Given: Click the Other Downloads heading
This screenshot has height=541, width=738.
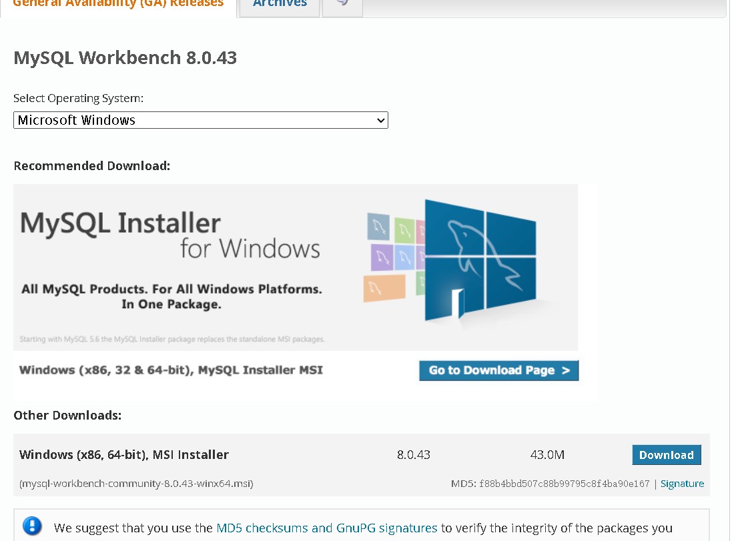Looking at the screenshot, I should pyautogui.click(x=67, y=416).
